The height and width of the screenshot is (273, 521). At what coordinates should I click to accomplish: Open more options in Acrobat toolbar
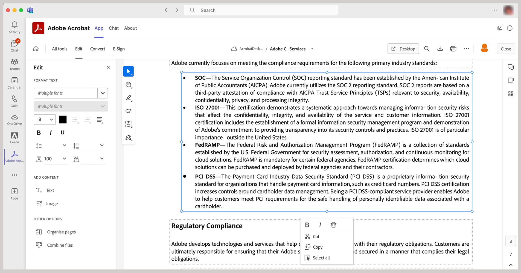(x=466, y=49)
